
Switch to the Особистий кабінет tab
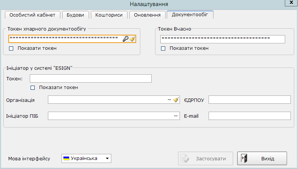[x=32, y=15]
